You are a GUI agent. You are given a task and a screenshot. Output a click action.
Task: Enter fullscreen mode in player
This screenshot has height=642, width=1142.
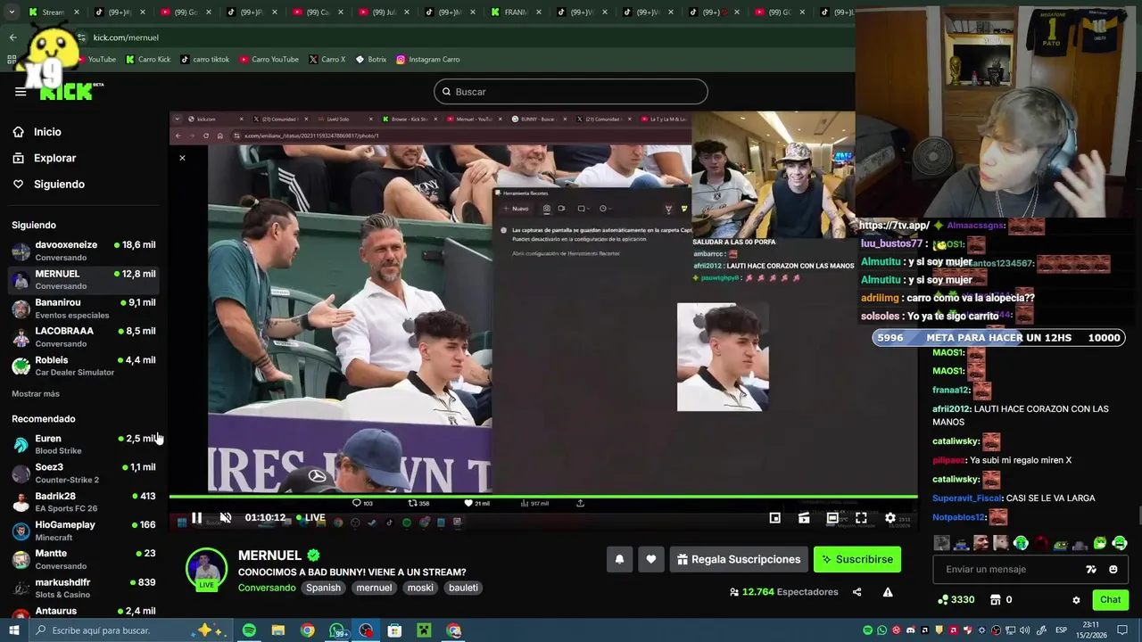(x=861, y=517)
